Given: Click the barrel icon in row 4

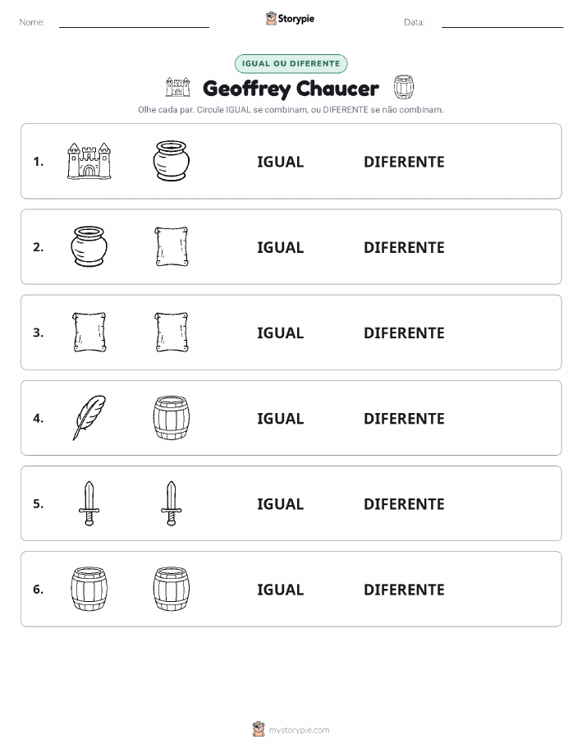Looking at the screenshot, I should click(x=172, y=418).
